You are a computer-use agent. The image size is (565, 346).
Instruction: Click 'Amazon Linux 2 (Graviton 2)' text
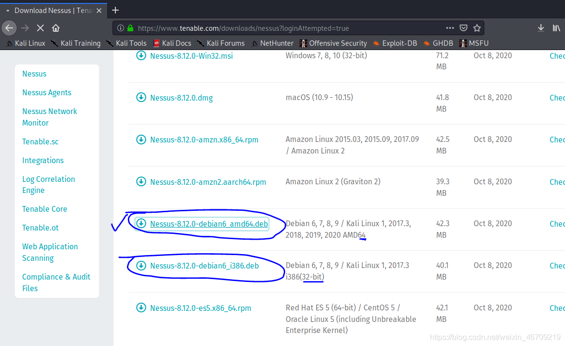tap(333, 181)
